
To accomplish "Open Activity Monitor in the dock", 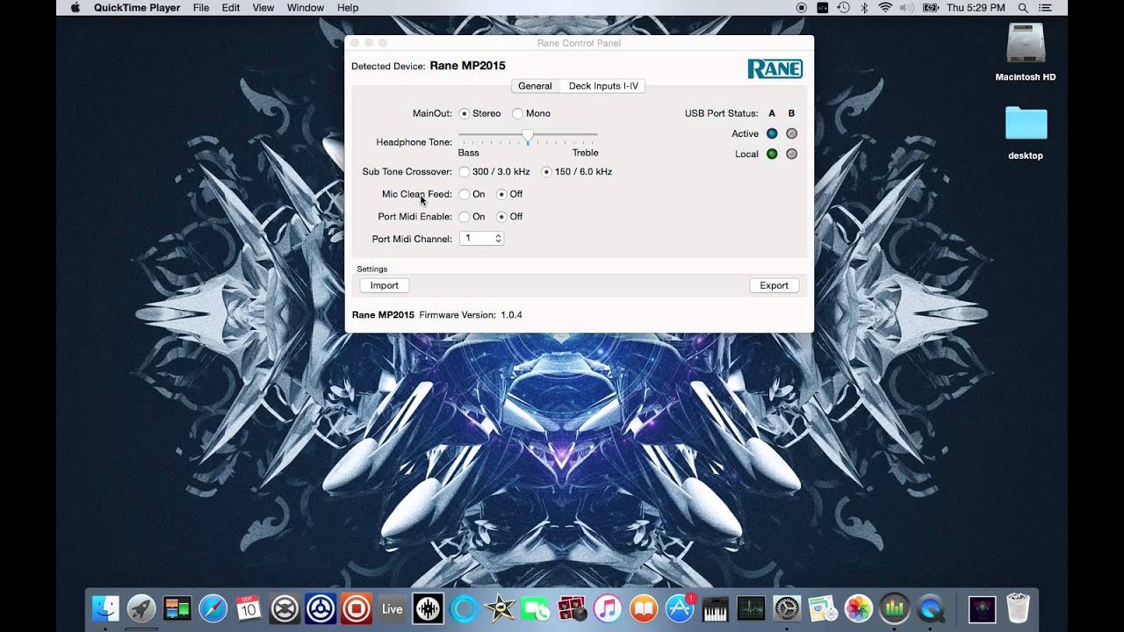I will tap(751, 608).
